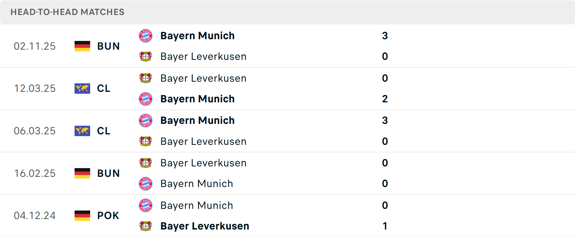The height and width of the screenshot is (237, 575).
Task: Click the score 3 in the 02.11.25 match
Action: coord(385,36)
